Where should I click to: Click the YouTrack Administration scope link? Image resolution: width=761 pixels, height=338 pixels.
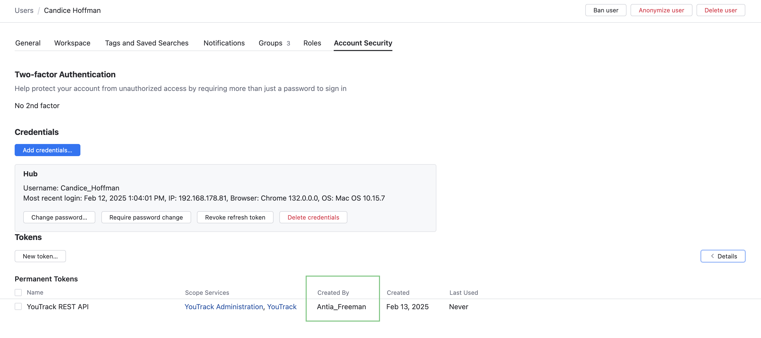click(223, 306)
